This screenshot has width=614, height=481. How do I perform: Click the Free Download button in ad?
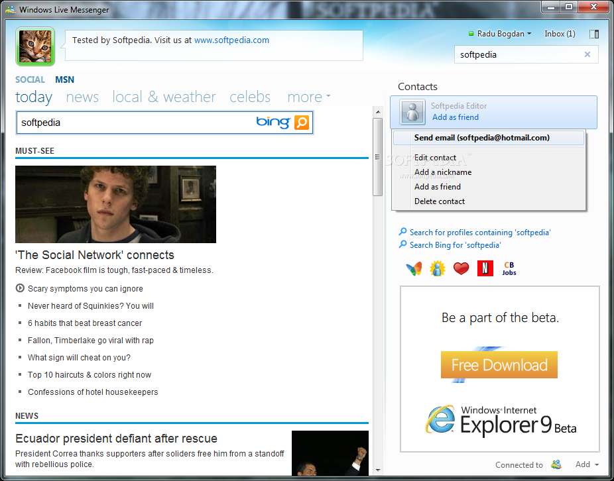tap(499, 365)
